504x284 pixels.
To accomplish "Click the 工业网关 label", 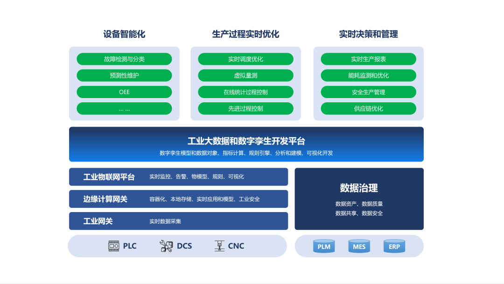I will (98, 221).
